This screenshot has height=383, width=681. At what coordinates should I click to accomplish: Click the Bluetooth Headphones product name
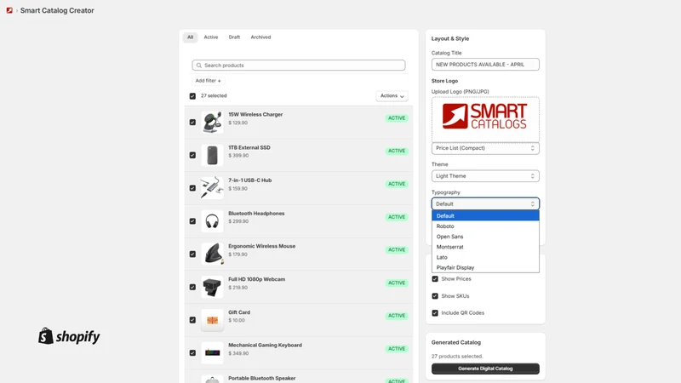(256, 214)
